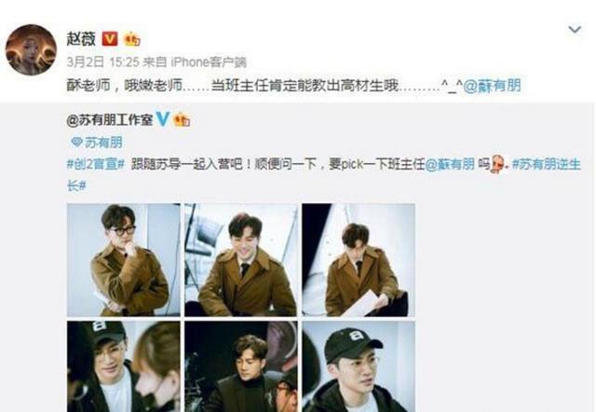Open the @苏有朋工作室 account link
The height and width of the screenshot is (412, 596).
(x=110, y=120)
